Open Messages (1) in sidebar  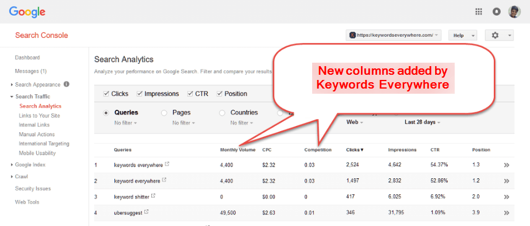coord(31,71)
